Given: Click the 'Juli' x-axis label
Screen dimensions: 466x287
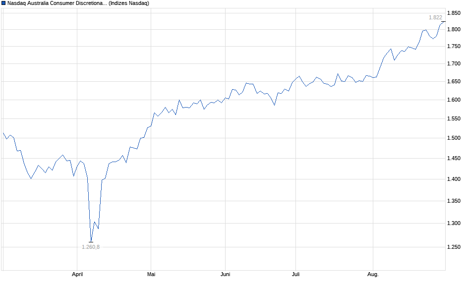Looking at the screenshot, I should (295, 274).
